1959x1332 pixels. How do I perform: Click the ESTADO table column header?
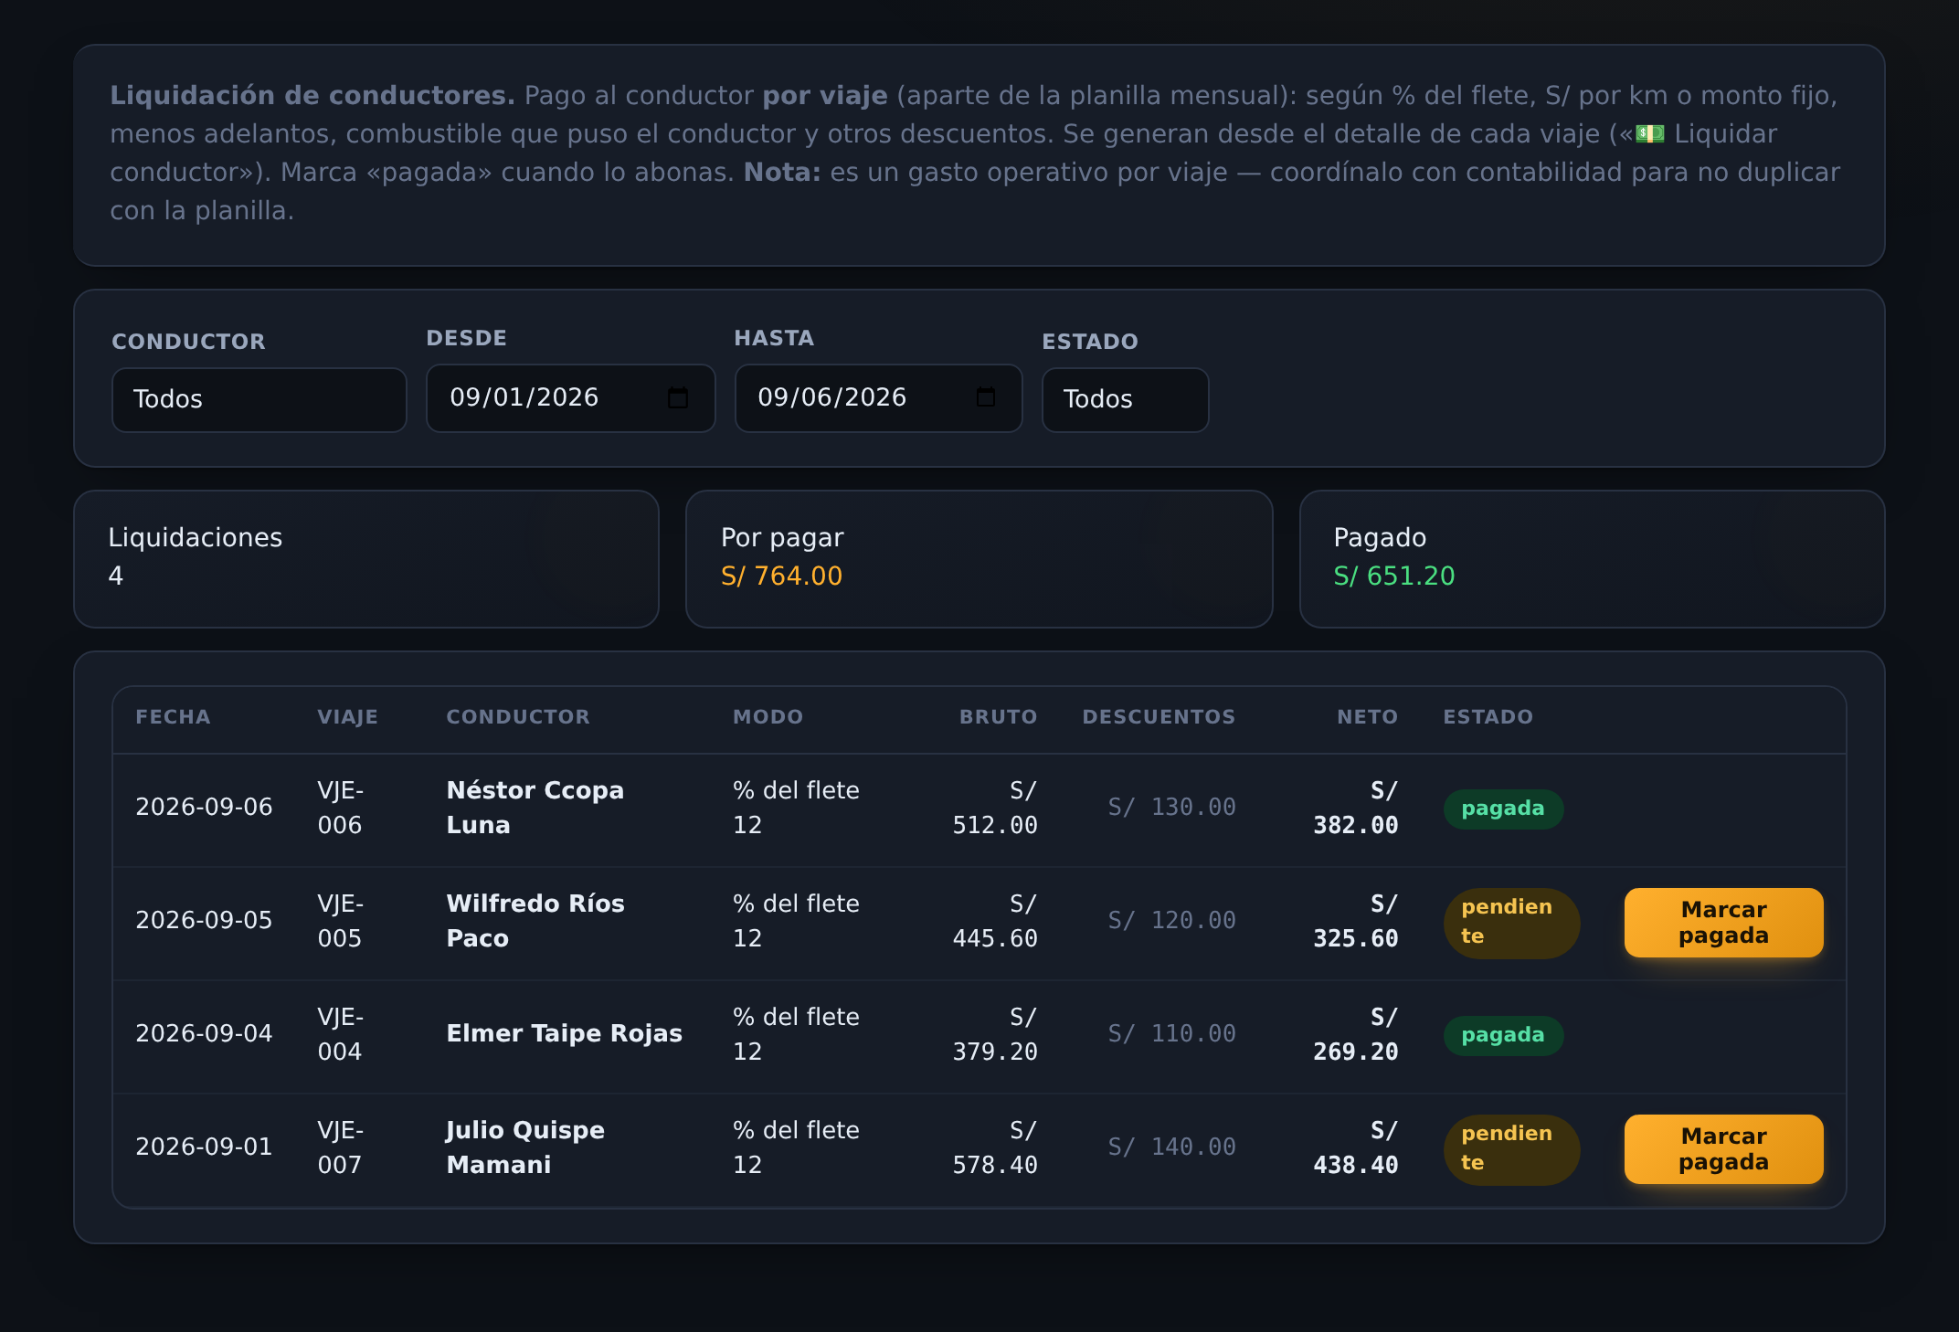coord(1488,717)
